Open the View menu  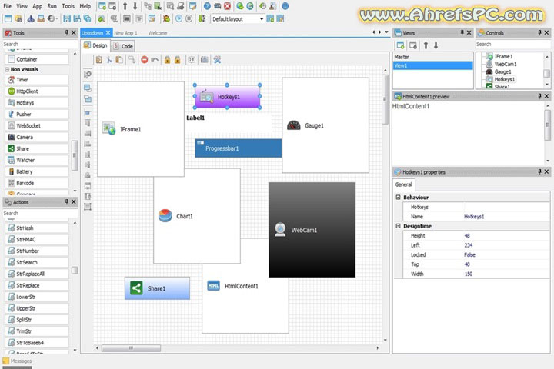(x=22, y=6)
